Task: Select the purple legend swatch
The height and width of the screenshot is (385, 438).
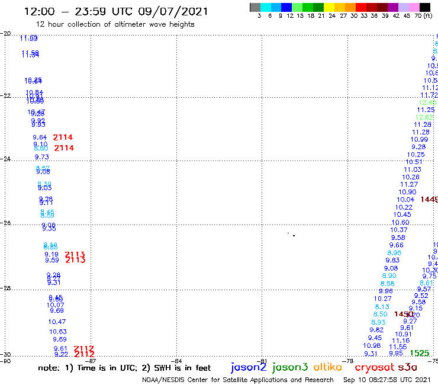Action: (x=393, y=7)
